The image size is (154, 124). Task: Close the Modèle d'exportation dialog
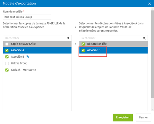tap(150, 4)
